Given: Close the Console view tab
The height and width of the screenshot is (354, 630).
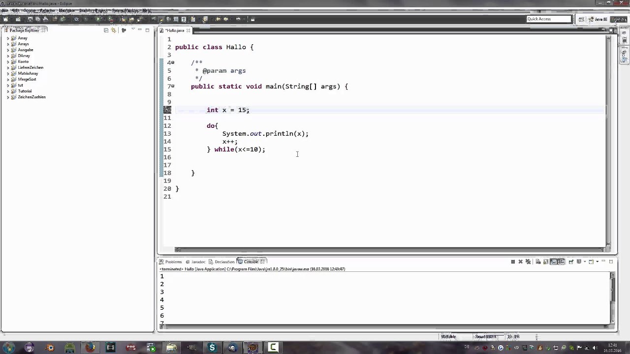Looking at the screenshot, I should 263,262.
